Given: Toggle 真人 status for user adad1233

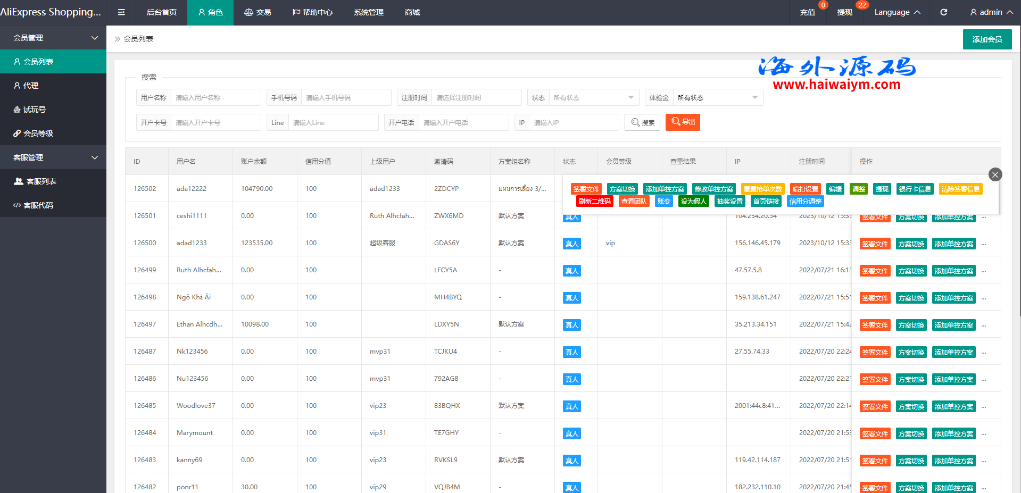Looking at the screenshot, I should point(571,244).
